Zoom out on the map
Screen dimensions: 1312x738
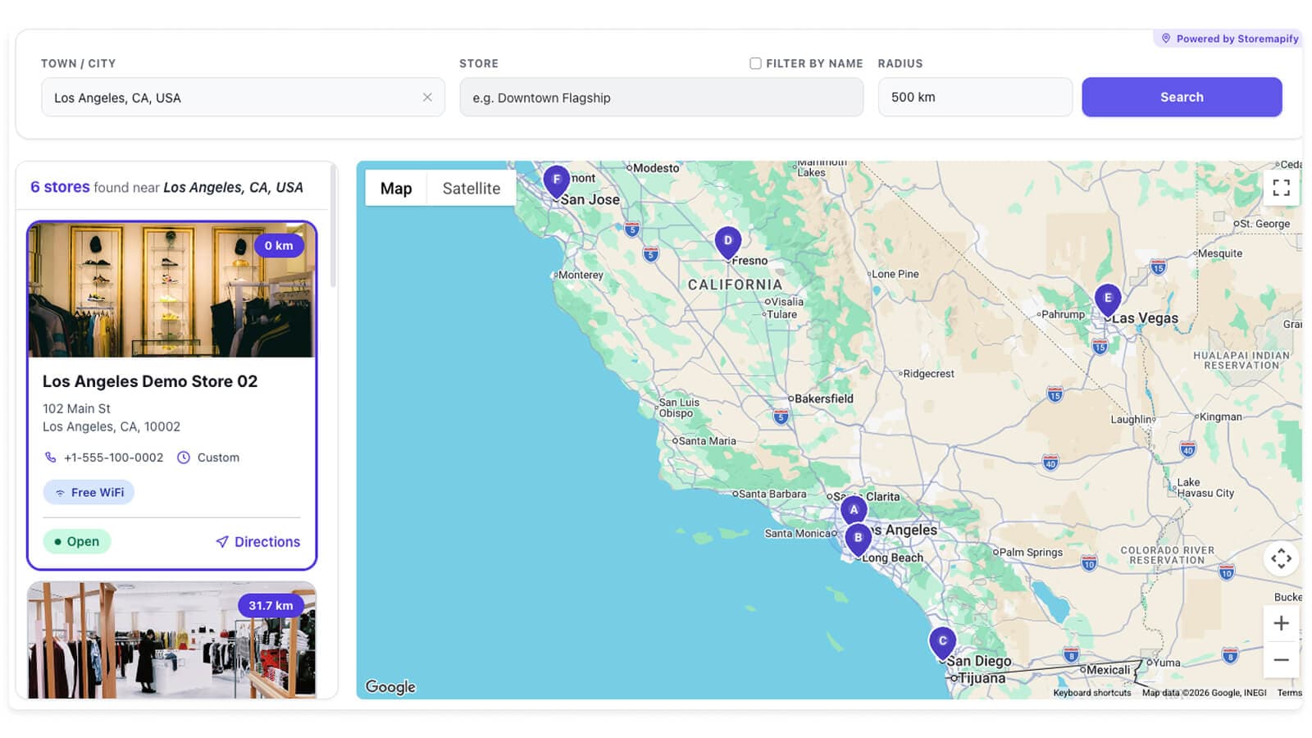(1281, 659)
